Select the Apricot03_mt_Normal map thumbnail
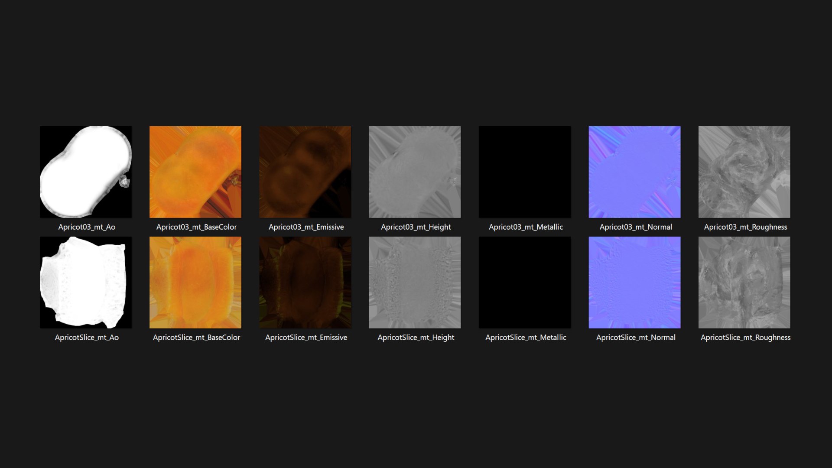Screen dimensions: 832x468 tap(634, 172)
